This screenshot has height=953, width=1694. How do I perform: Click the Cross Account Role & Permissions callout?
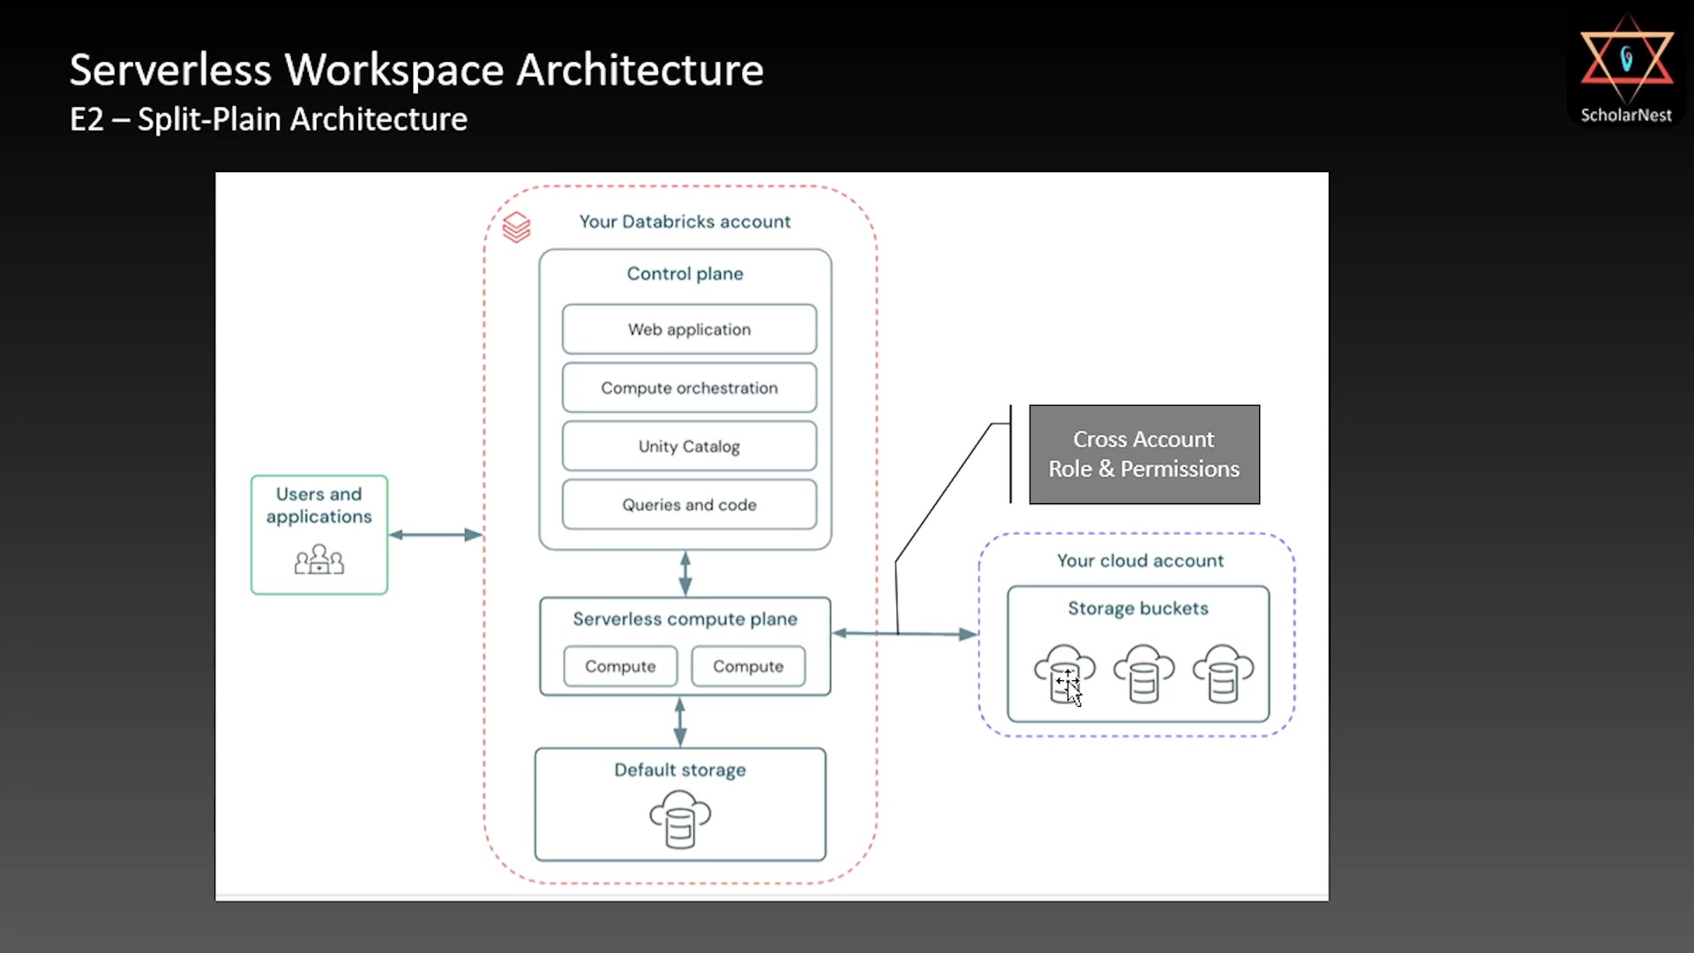click(x=1144, y=454)
